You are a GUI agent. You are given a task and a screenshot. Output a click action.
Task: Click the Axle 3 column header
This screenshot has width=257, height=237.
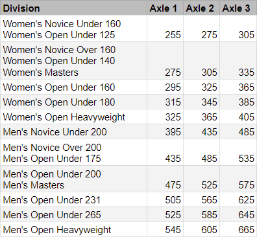[238, 8]
